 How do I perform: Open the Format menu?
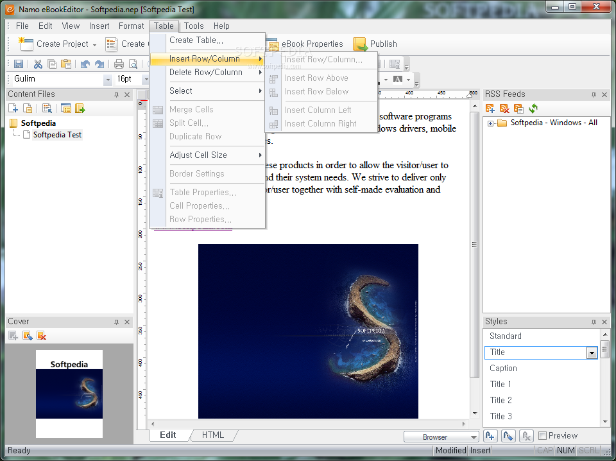point(131,26)
